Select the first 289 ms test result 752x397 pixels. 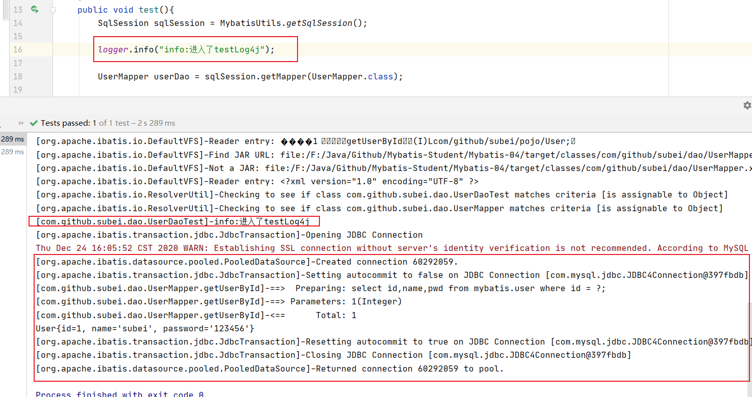(x=12, y=139)
